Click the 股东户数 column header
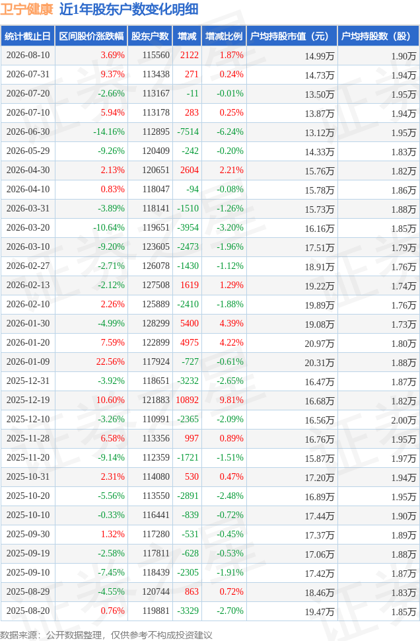 pyautogui.click(x=150, y=36)
